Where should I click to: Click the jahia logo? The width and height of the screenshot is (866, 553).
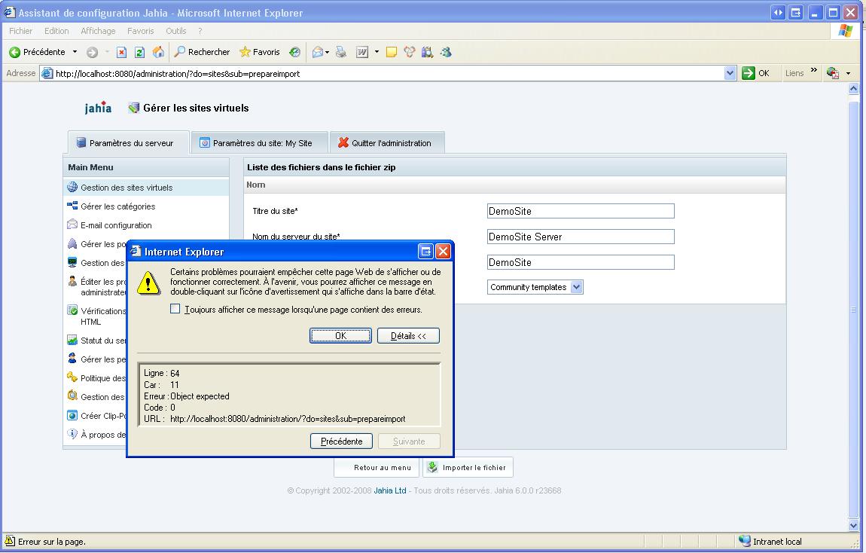point(98,107)
